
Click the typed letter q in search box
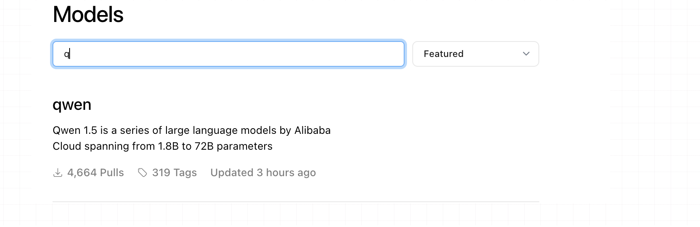coord(66,54)
